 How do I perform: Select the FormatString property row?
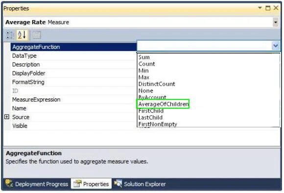point(74,82)
